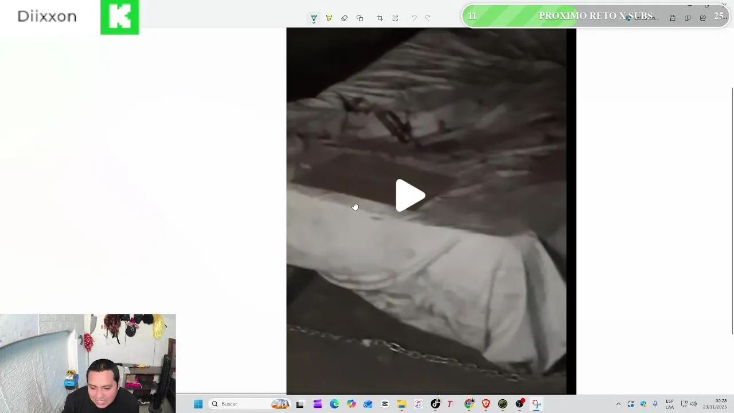Open Brave browser from the taskbar
The image size is (734, 413).
click(x=486, y=404)
